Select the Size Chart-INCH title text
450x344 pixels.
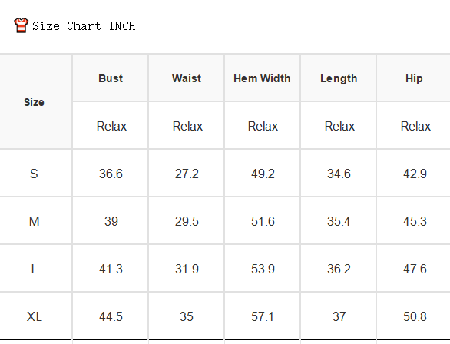pyautogui.click(x=84, y=26)
